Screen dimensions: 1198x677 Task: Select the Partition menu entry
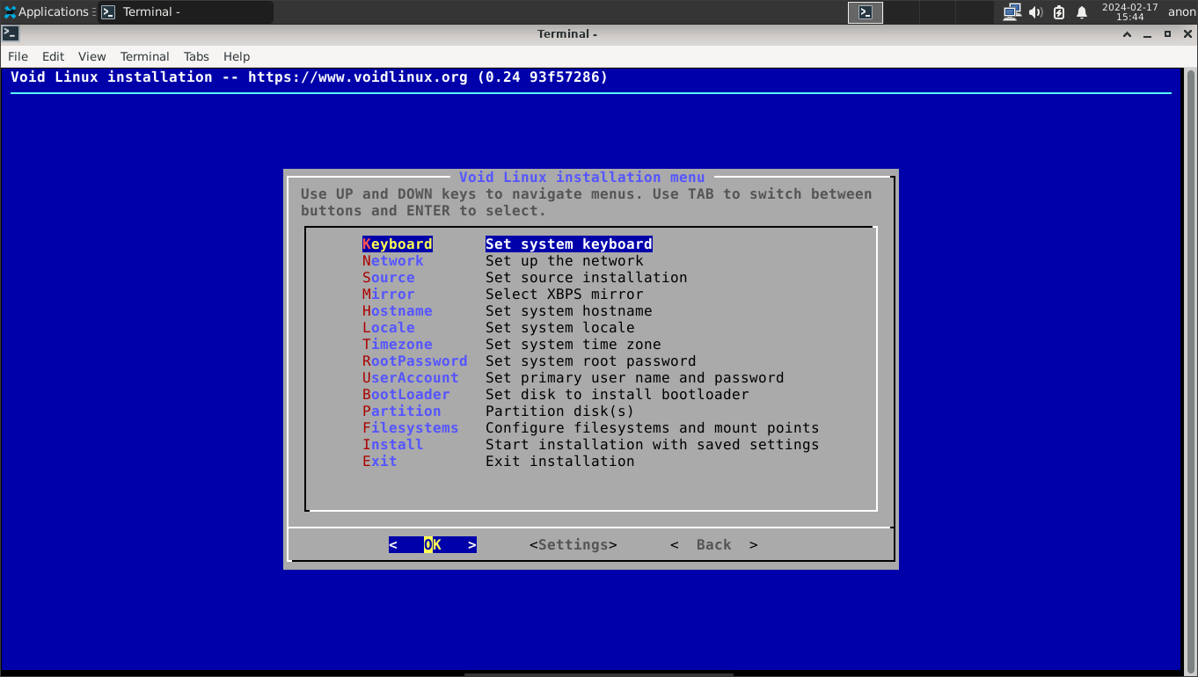pos(402,411)
